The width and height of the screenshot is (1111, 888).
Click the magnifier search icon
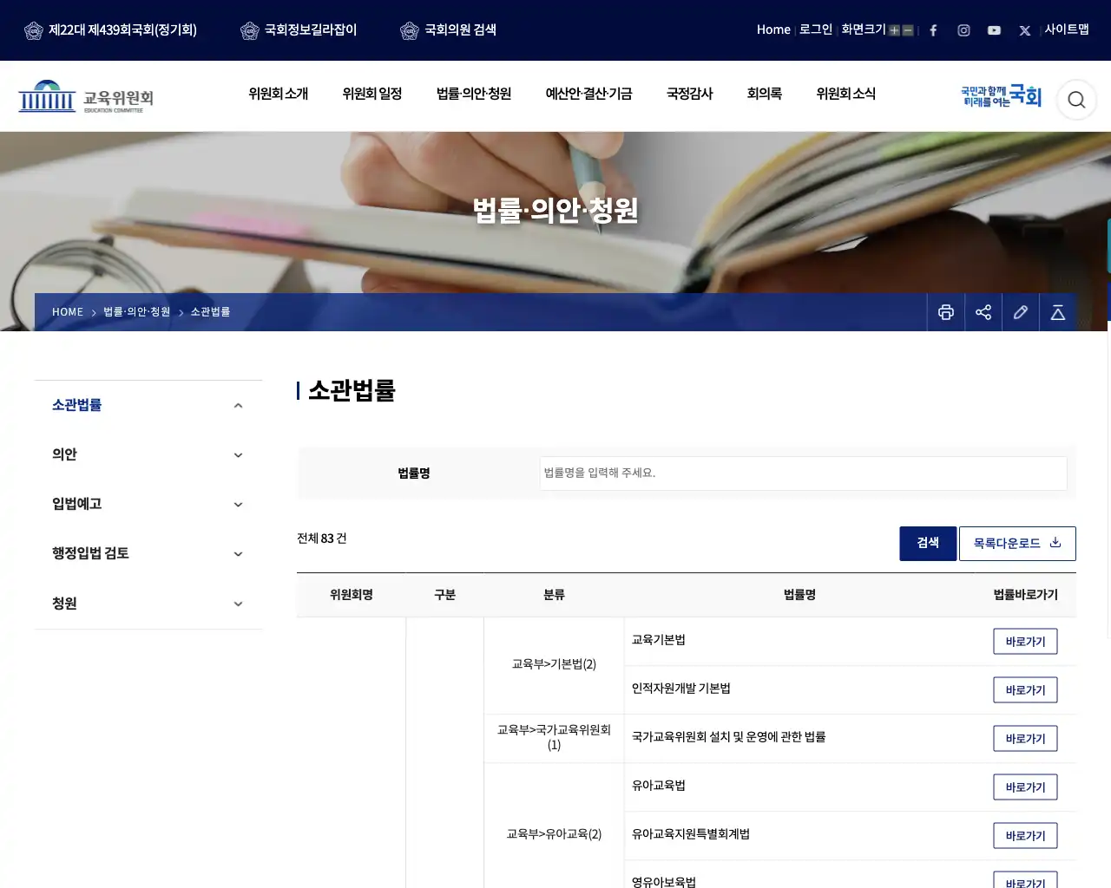[x=1076, y=100]
